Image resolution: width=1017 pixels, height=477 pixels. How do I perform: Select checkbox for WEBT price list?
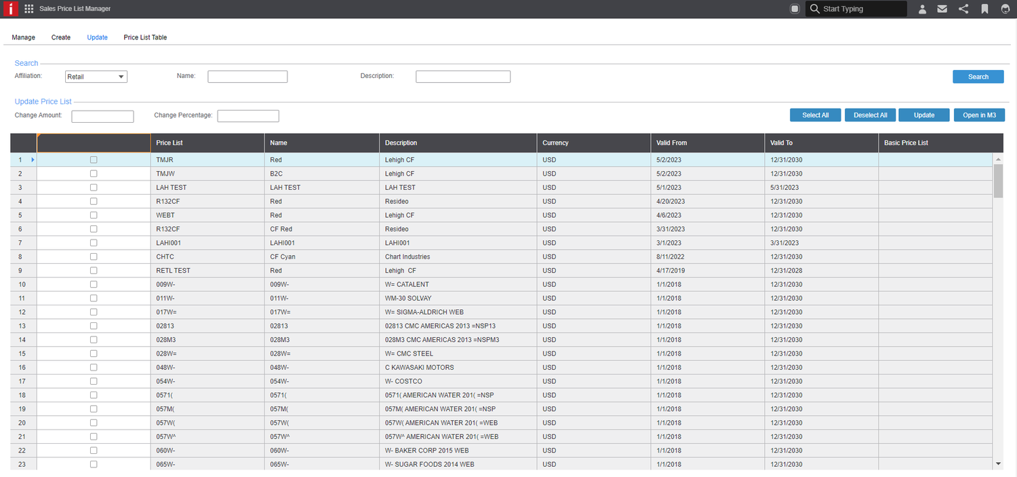click(94, 215)
